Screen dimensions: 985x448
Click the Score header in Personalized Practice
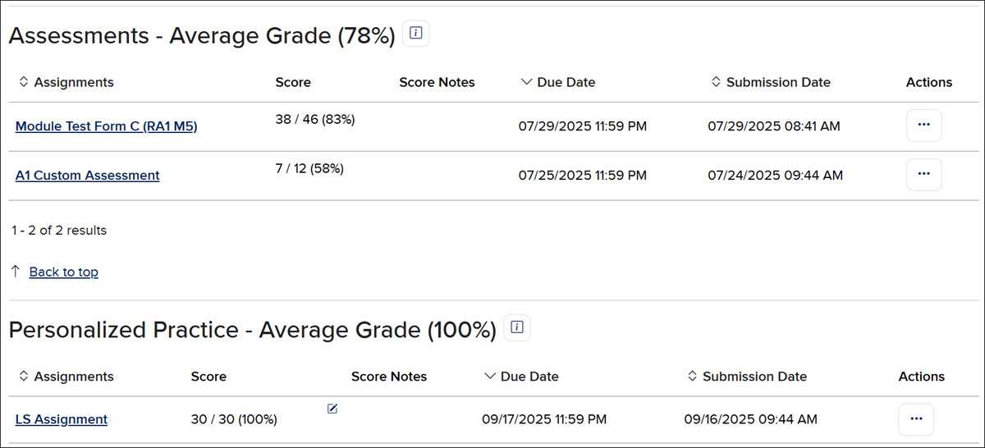coord(208,377)
